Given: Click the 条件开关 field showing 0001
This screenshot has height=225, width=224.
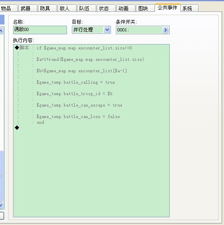Looking at the screenshot, I should pyautogui.click(x=143, y=30).
